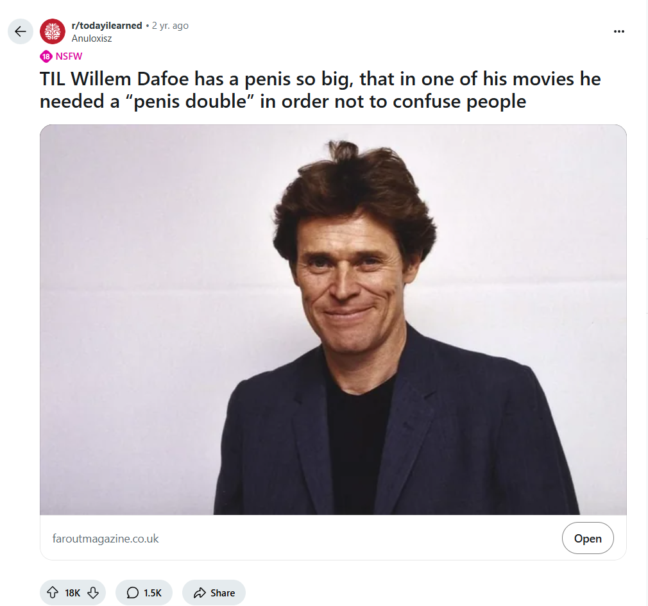The image size is (648, 606).
Task: Go back using the left arrow button
Action: [x=21, y=31]
